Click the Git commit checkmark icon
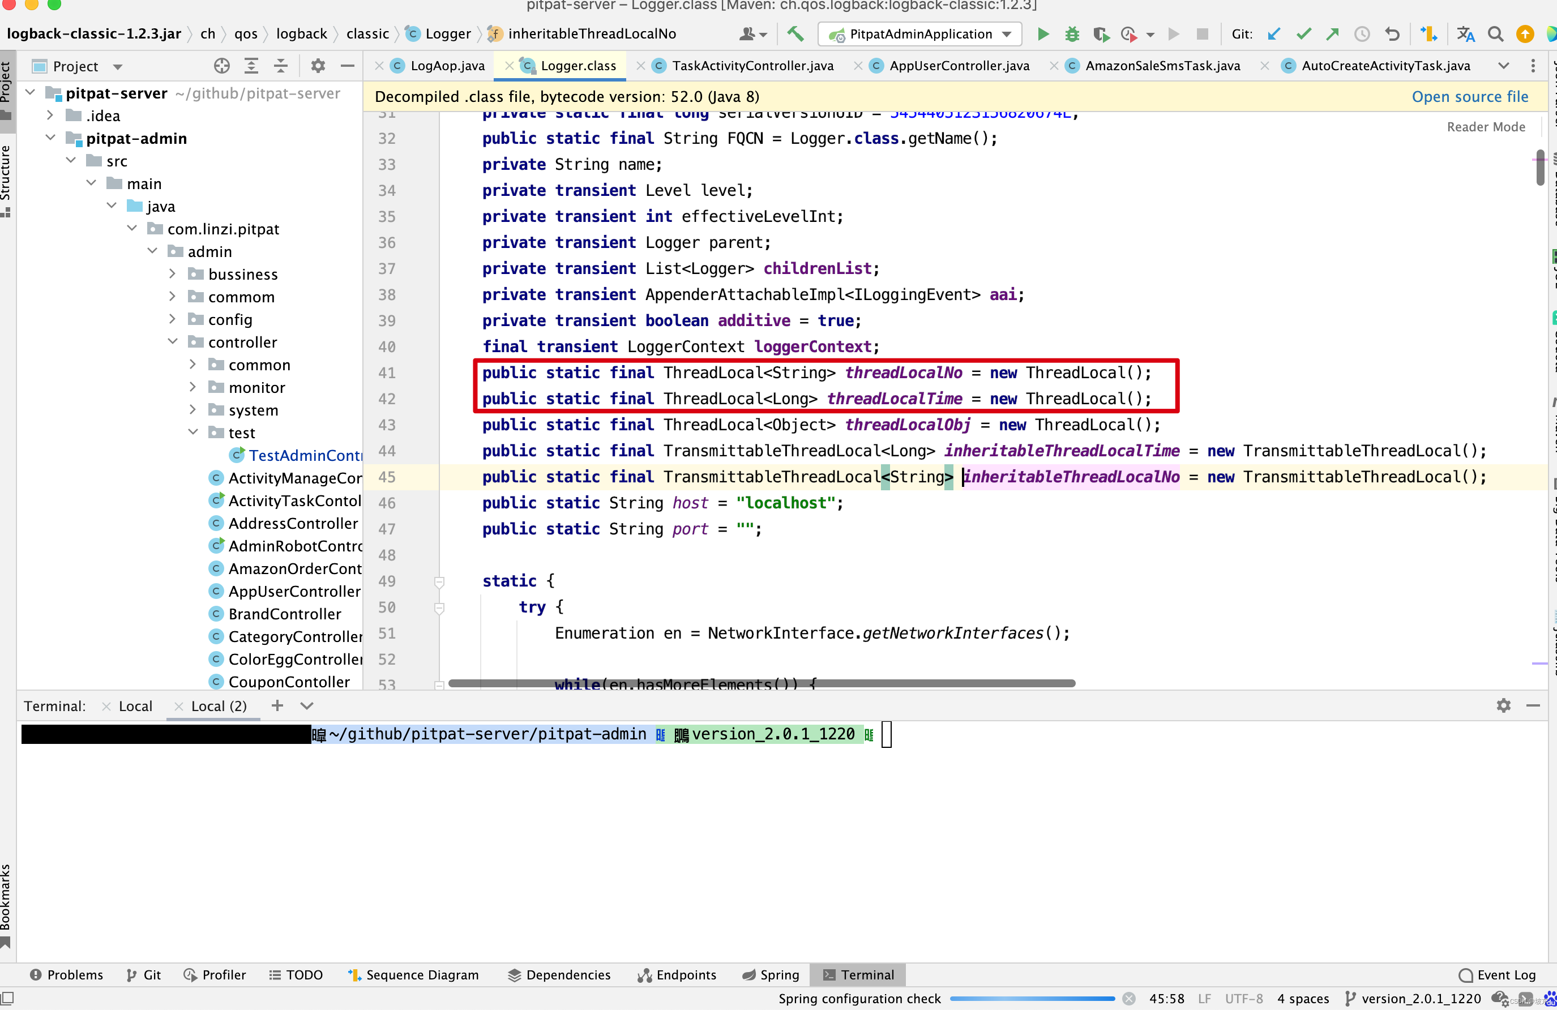The image size is (1557, 1010). pyautogui.click(x=1303, y=34)
